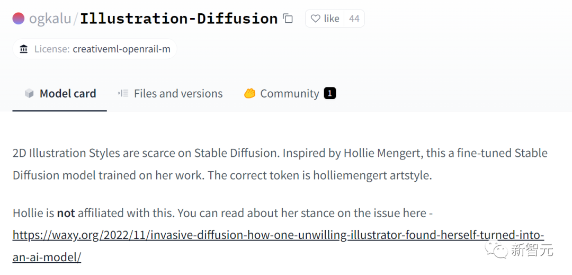Image resolution: width=572 pixels, height=275 pixels.
Task: Open the ogkalu user profile link
Action: click(x=50, y=19)
